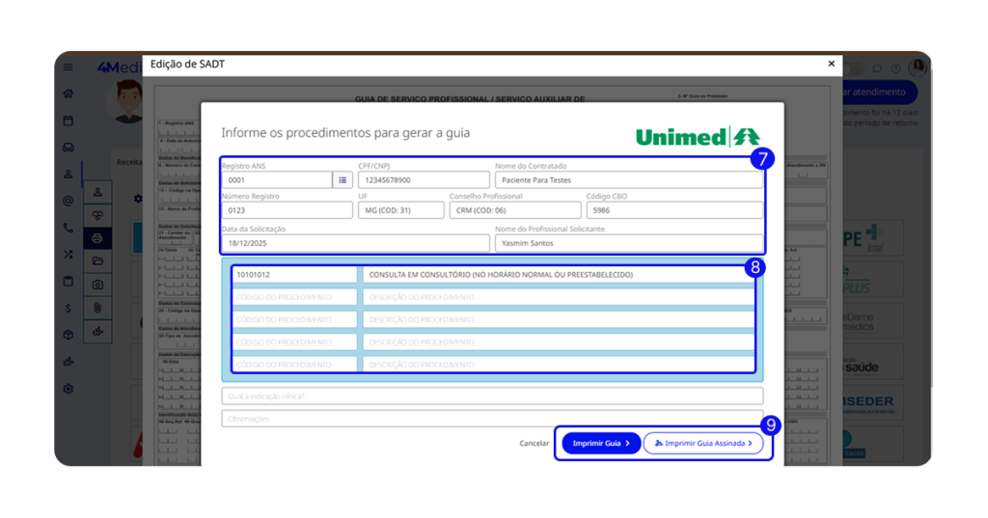Select the printer icon in patient submenu
Screen dimensions: 988x518
tap(97, 237)
